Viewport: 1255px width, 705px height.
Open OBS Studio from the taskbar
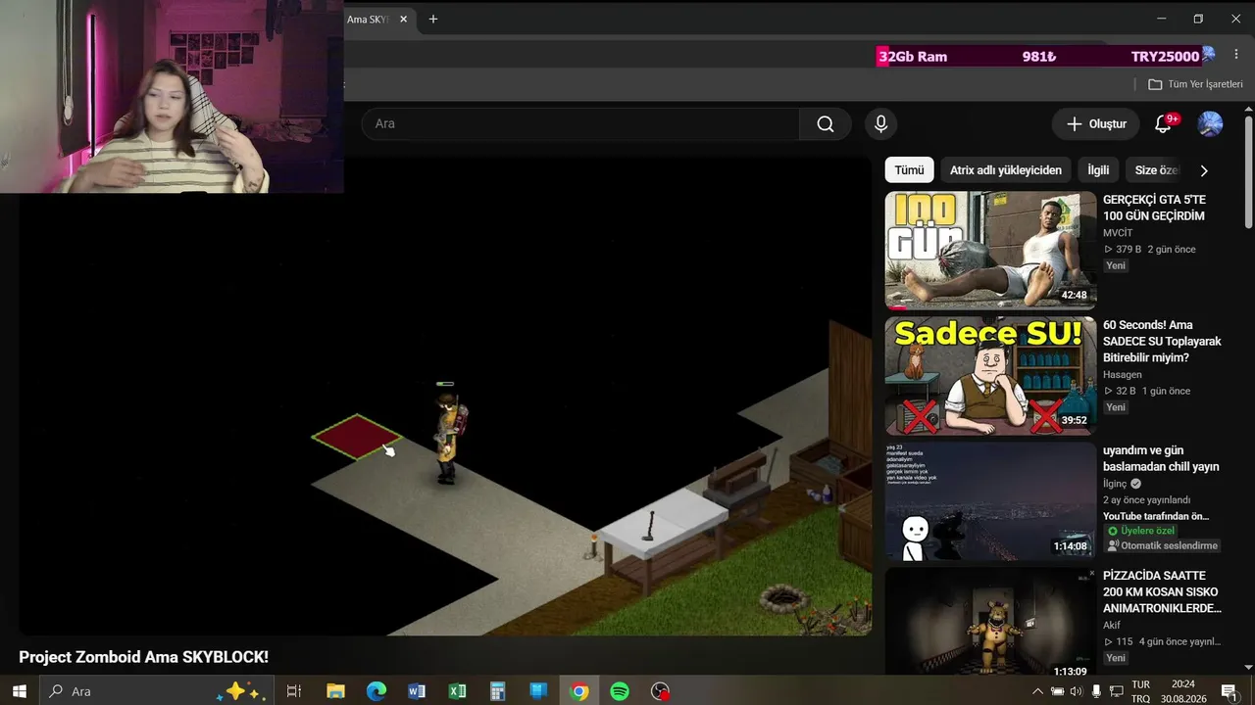pos(661,691)
